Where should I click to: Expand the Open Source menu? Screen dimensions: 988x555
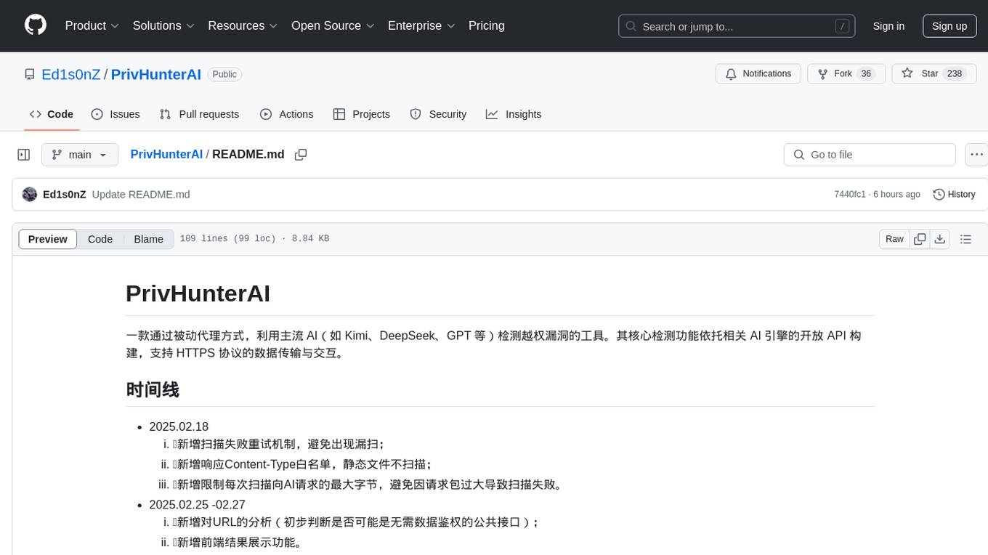click(x=333, y=25)
